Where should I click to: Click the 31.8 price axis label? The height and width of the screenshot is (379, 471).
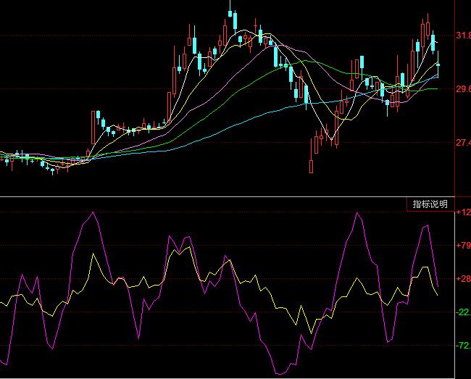coord(462,36)
